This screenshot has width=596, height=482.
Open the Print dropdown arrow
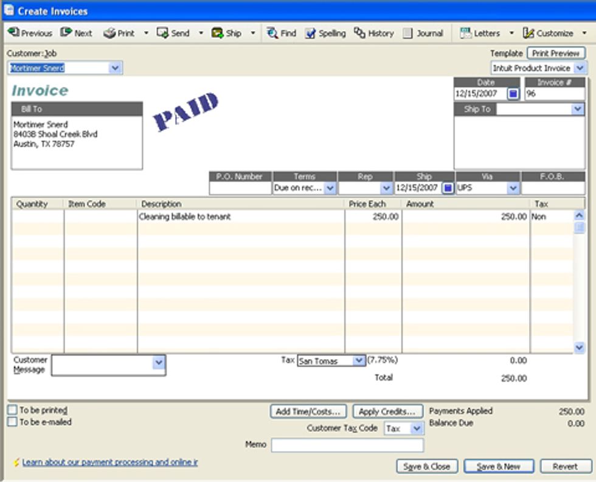[147, 33]
